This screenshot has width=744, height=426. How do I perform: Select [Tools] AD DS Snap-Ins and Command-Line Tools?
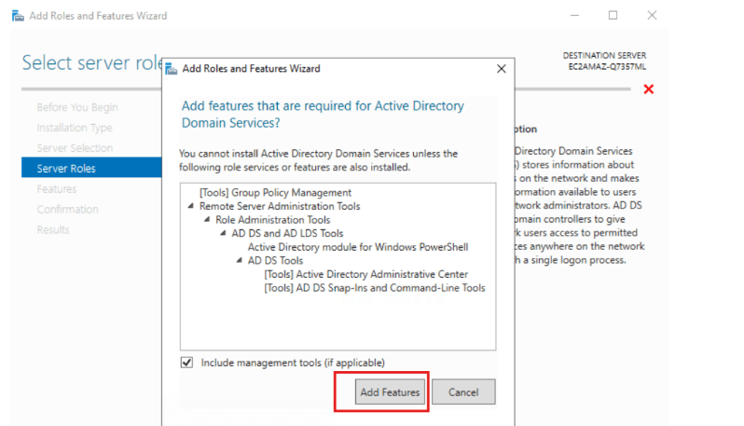[x=375, y=288]
